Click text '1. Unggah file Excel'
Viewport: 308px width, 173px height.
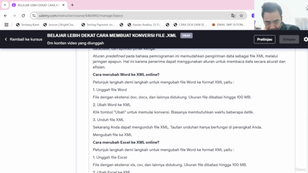pyautogui.click(x=110, y=157)
